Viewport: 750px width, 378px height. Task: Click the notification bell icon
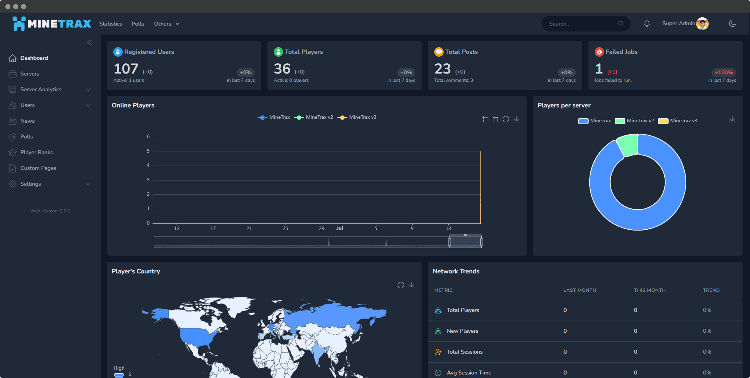647,24
